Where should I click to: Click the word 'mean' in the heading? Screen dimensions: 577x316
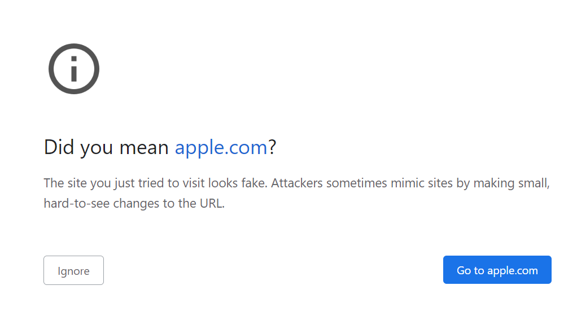[144, 147]
